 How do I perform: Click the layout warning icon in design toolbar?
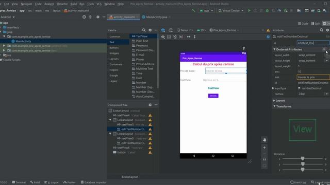pos(268,30)
